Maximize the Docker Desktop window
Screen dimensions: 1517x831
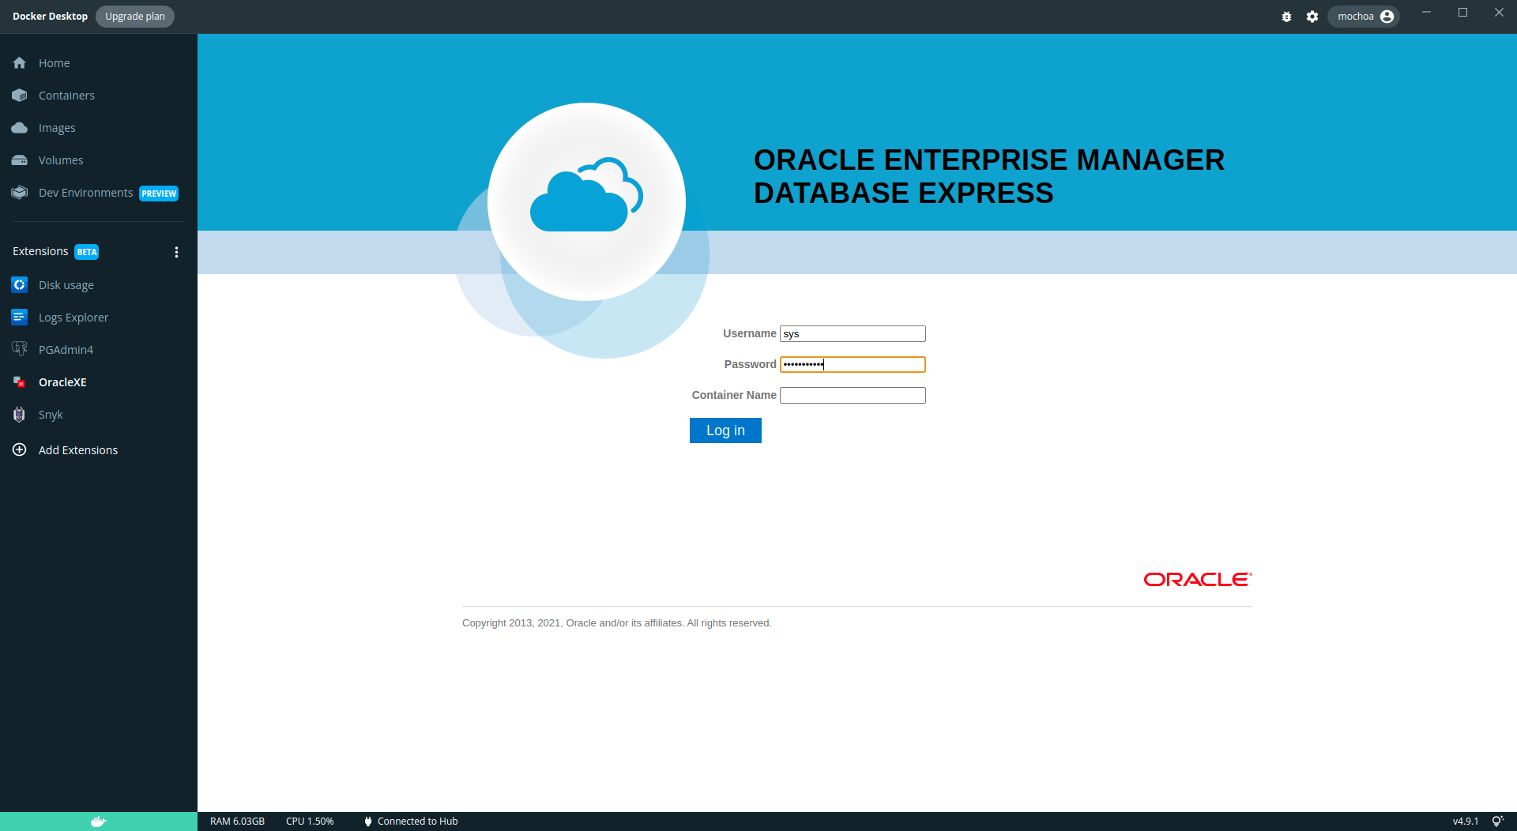tap(1462, 13)
